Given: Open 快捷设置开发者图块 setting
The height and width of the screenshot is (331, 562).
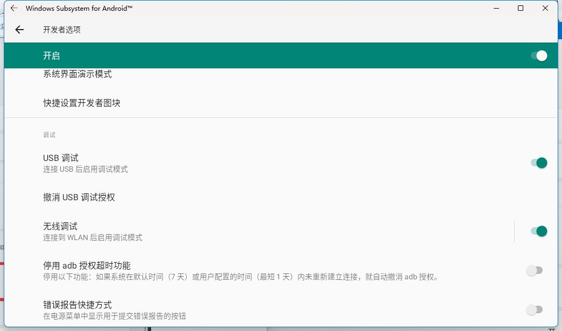Looking at the screenshot, I should click(281, 103).
